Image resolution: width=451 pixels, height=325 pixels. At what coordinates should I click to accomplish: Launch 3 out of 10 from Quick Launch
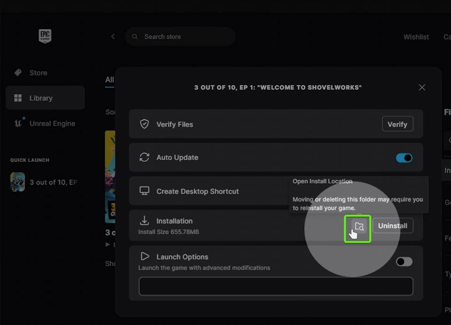(17, 181)
